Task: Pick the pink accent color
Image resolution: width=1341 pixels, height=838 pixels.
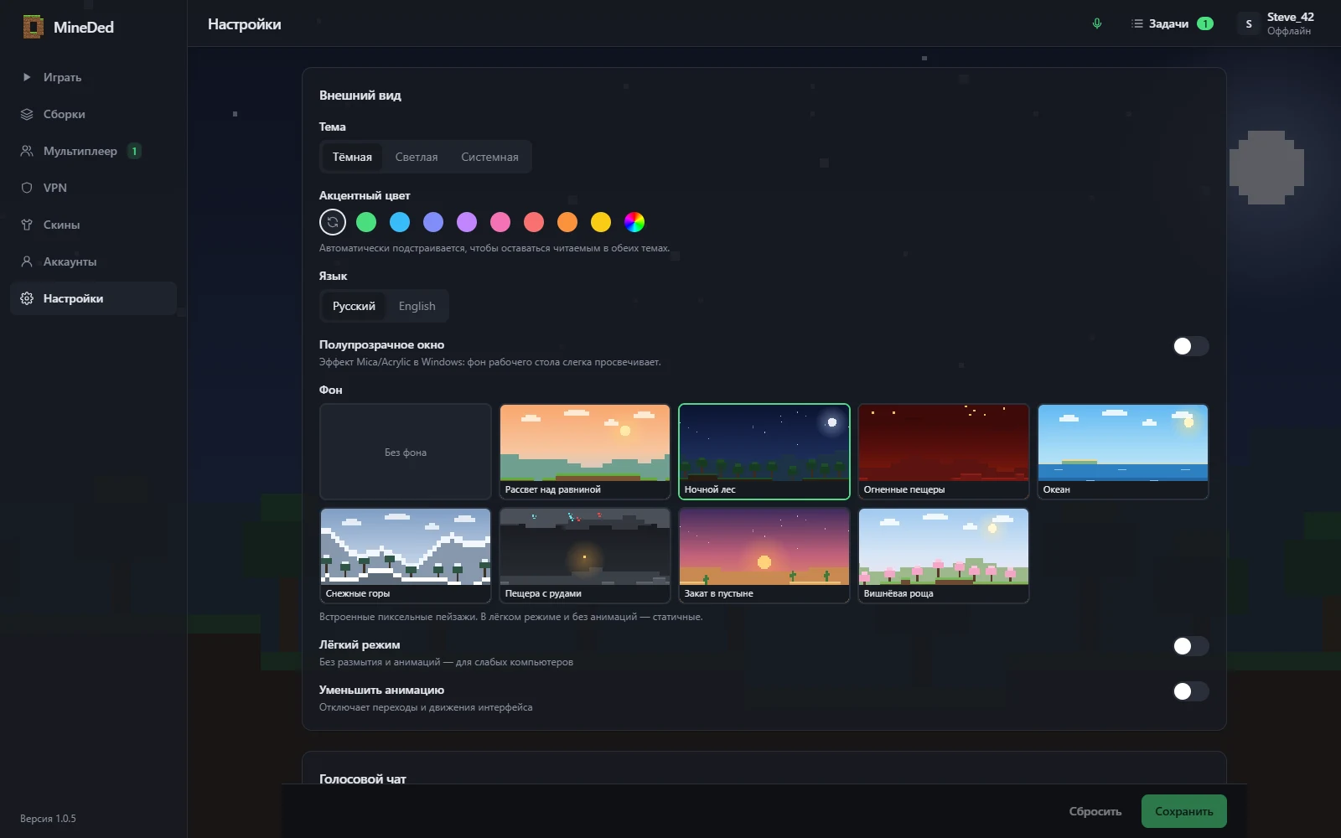Action: coord(500,222)
